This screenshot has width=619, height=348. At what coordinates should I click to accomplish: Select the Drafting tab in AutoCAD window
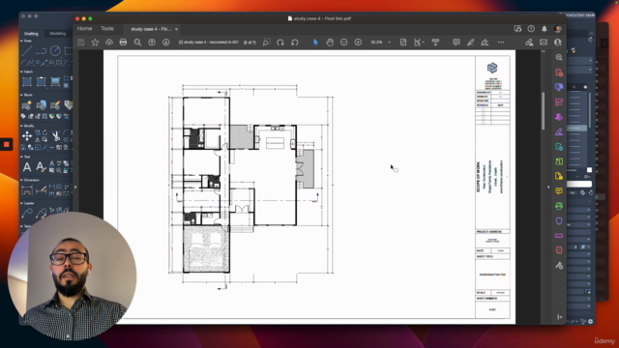pyautogui.click(x=31, y=34)
